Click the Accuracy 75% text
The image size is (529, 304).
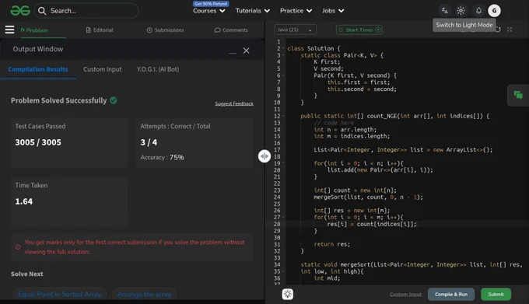(x=162, y=157)
